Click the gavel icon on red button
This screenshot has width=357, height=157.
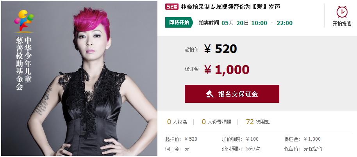pos(210,94)
